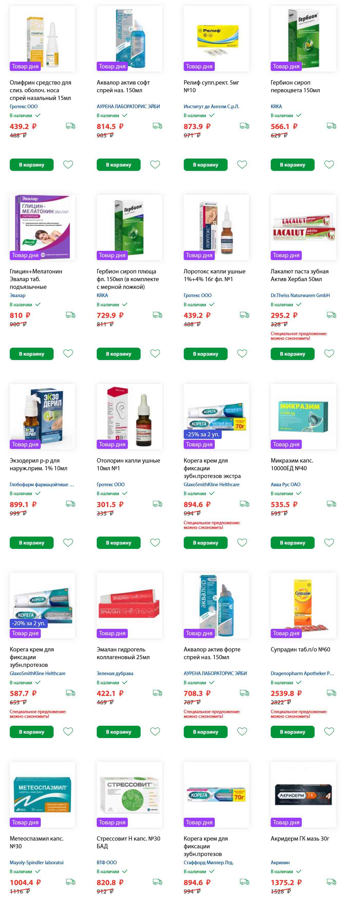Add Глицин+Мелатонин Эвалар to cart
Viewport: 349px width, 902px height.
32,354
